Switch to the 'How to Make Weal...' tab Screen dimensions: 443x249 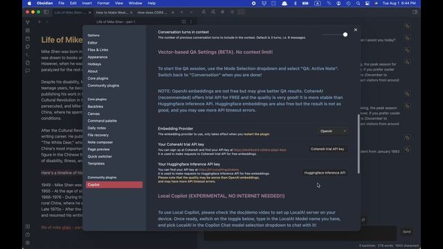pyautogui.click(x=112, y=12)
